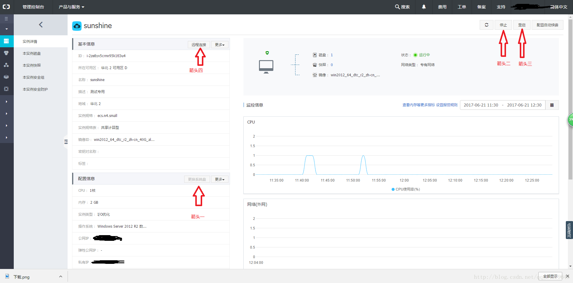This screenshot has width=573, height=283.
Task: Select instance ID i-2ze8yv5crmr95k1tl3u4 text
Action: coord(106,56)
